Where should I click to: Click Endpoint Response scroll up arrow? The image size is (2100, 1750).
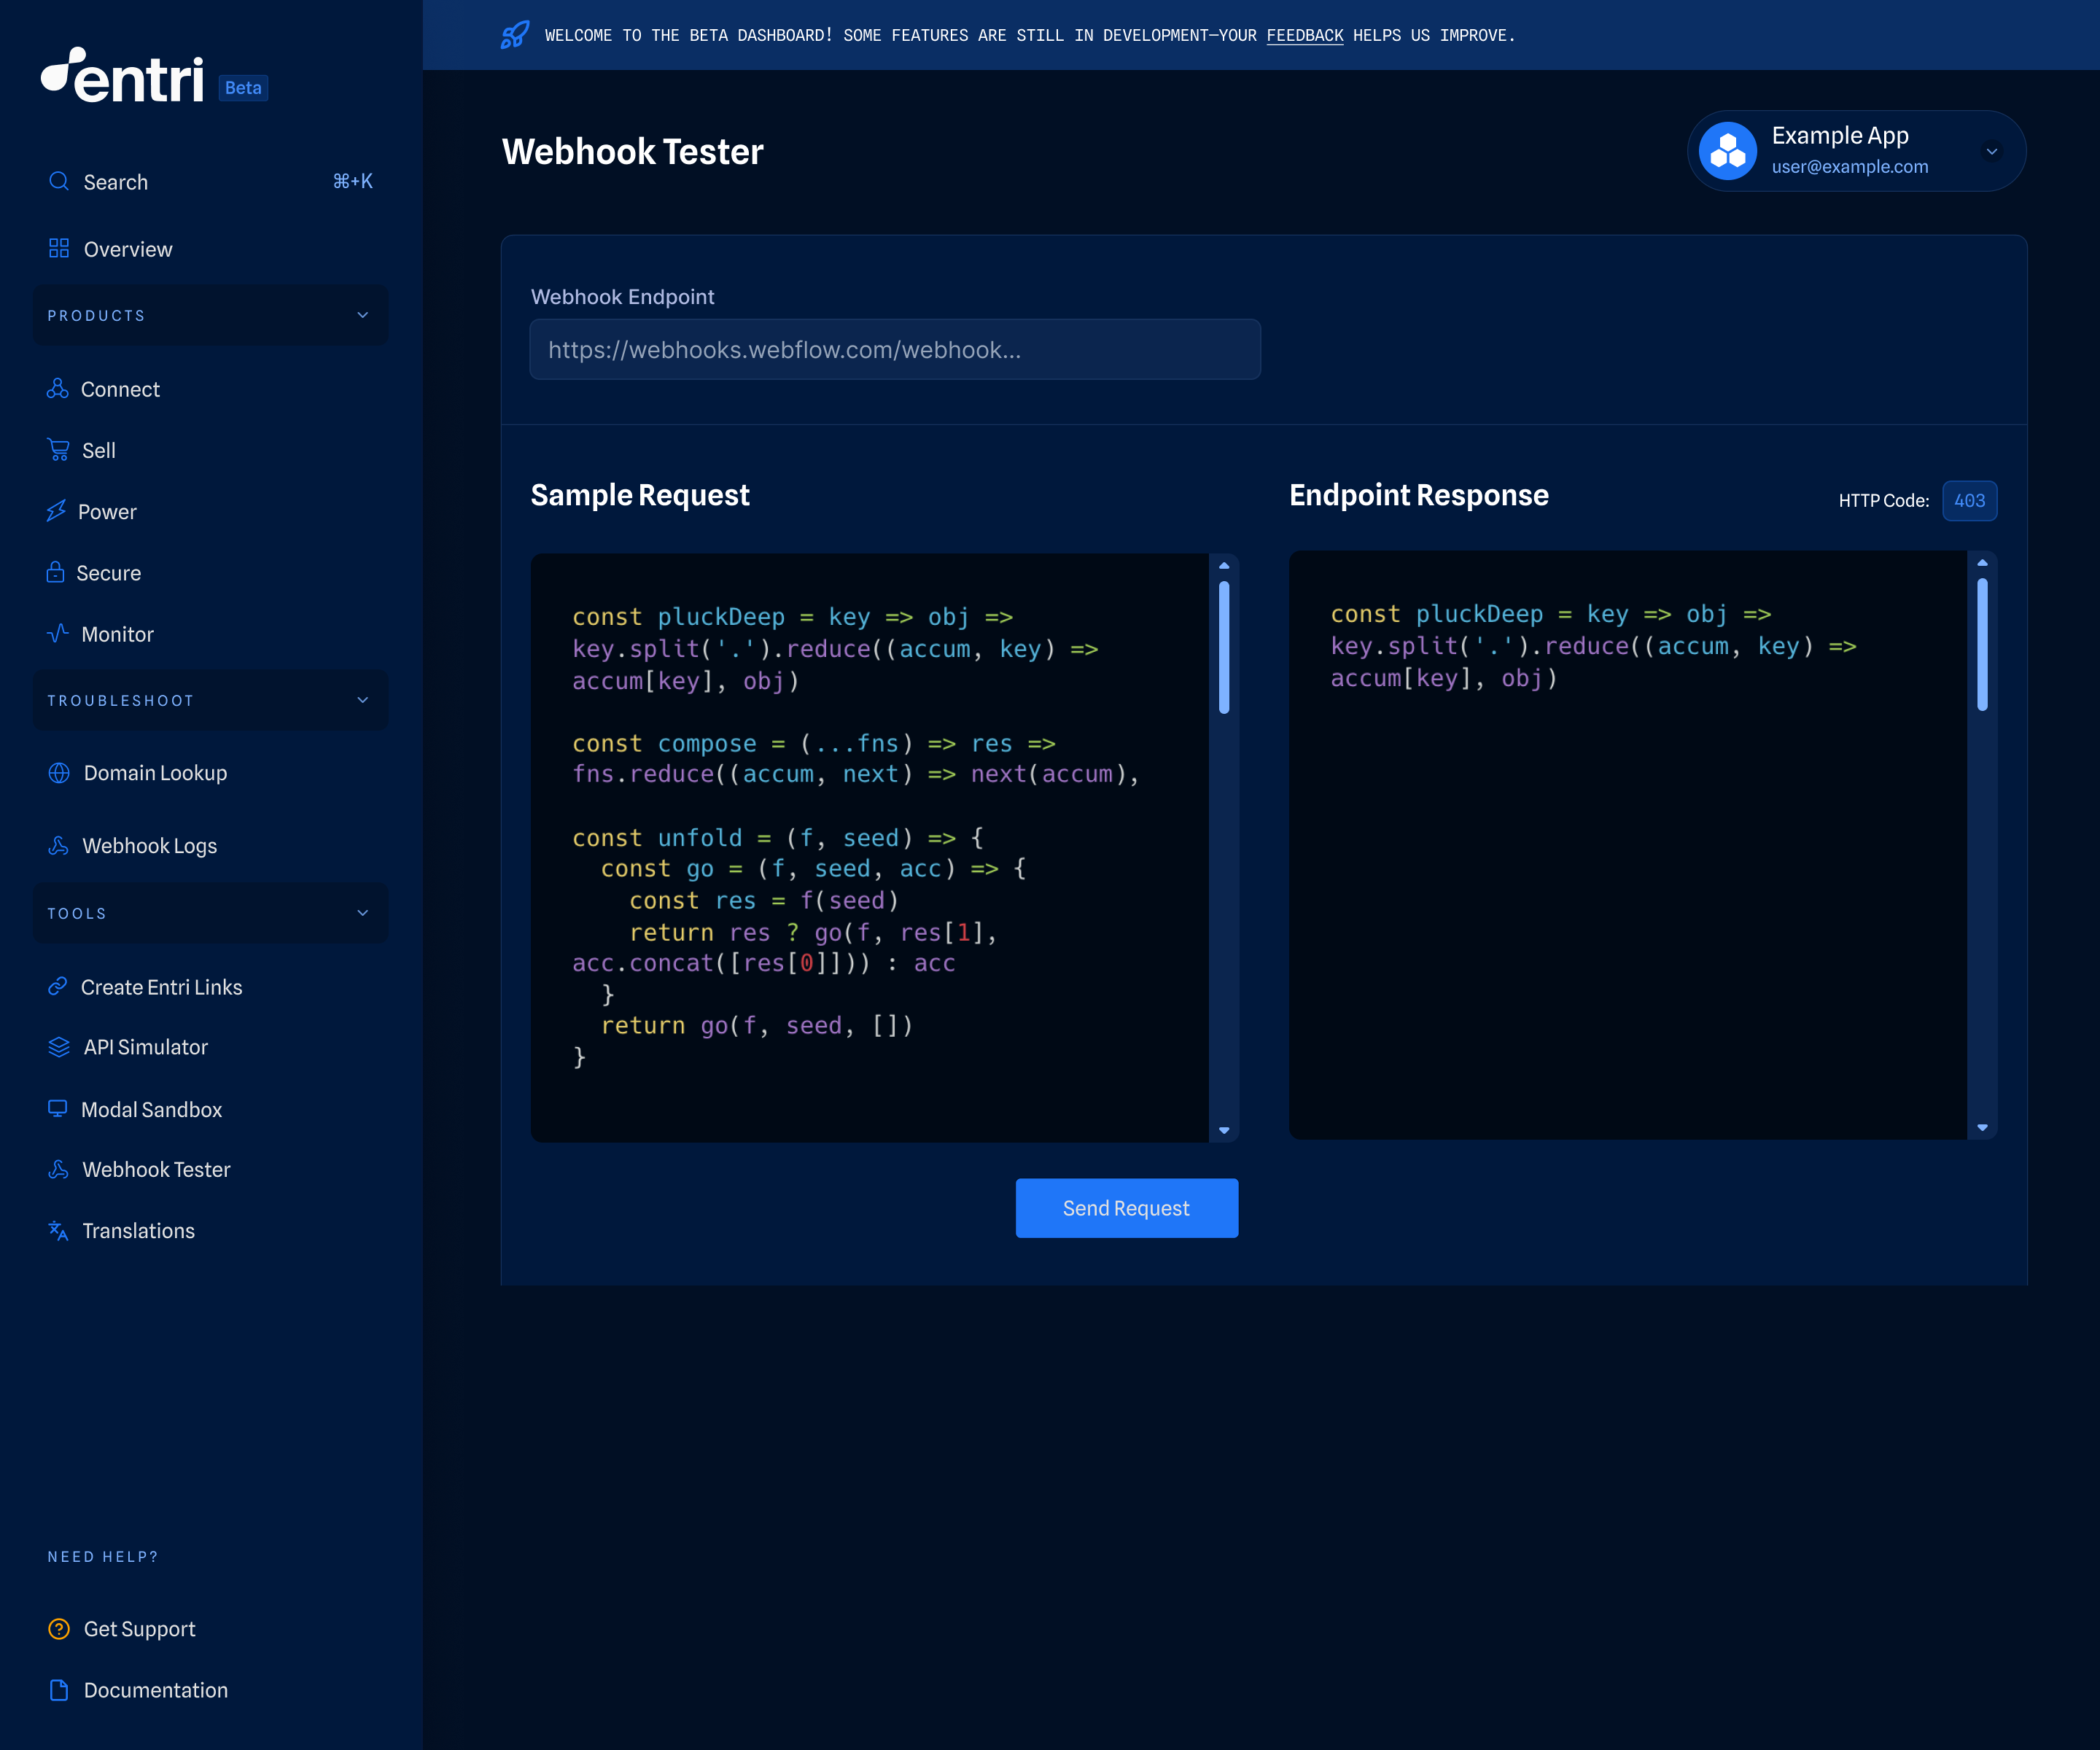click(1982, 563)
